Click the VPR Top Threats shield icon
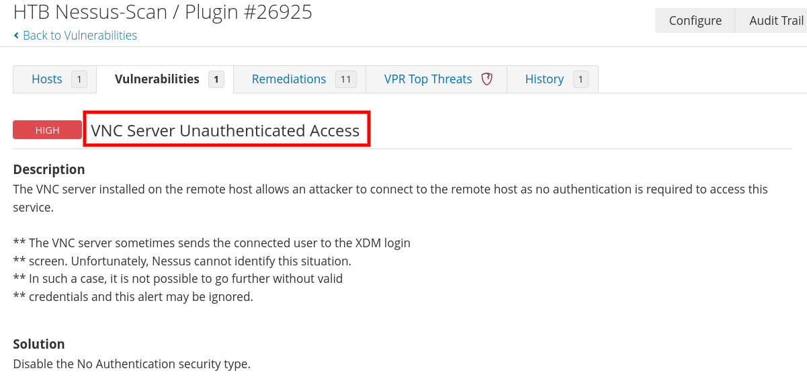807x383 pixels. [487, 79]
